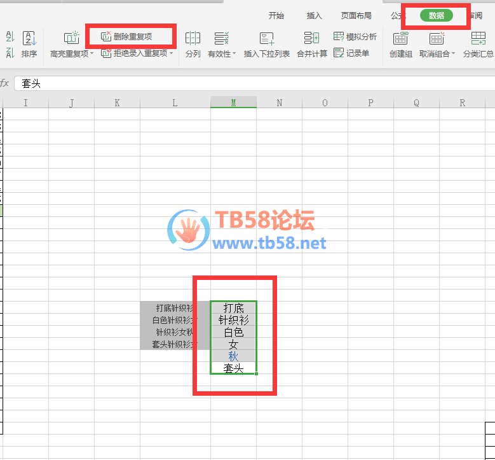This screenshot has height=460, width=495.
Task: Click the formula bar containing 套头
Action: (x=254, y=83)
